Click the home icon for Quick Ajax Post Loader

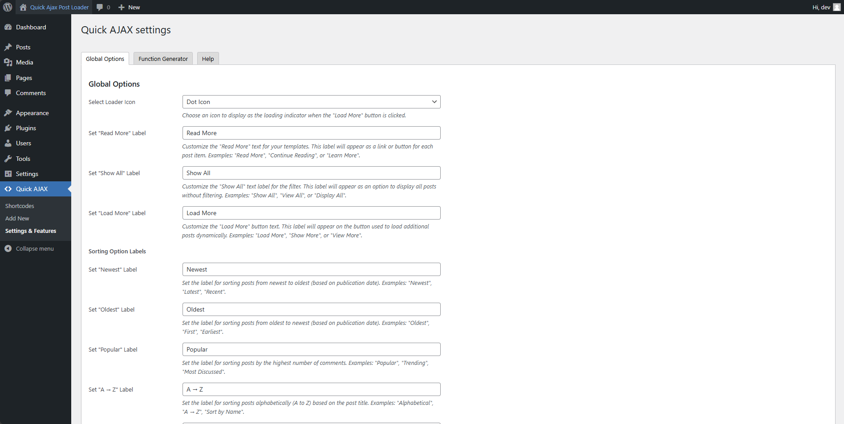[23, 7]
